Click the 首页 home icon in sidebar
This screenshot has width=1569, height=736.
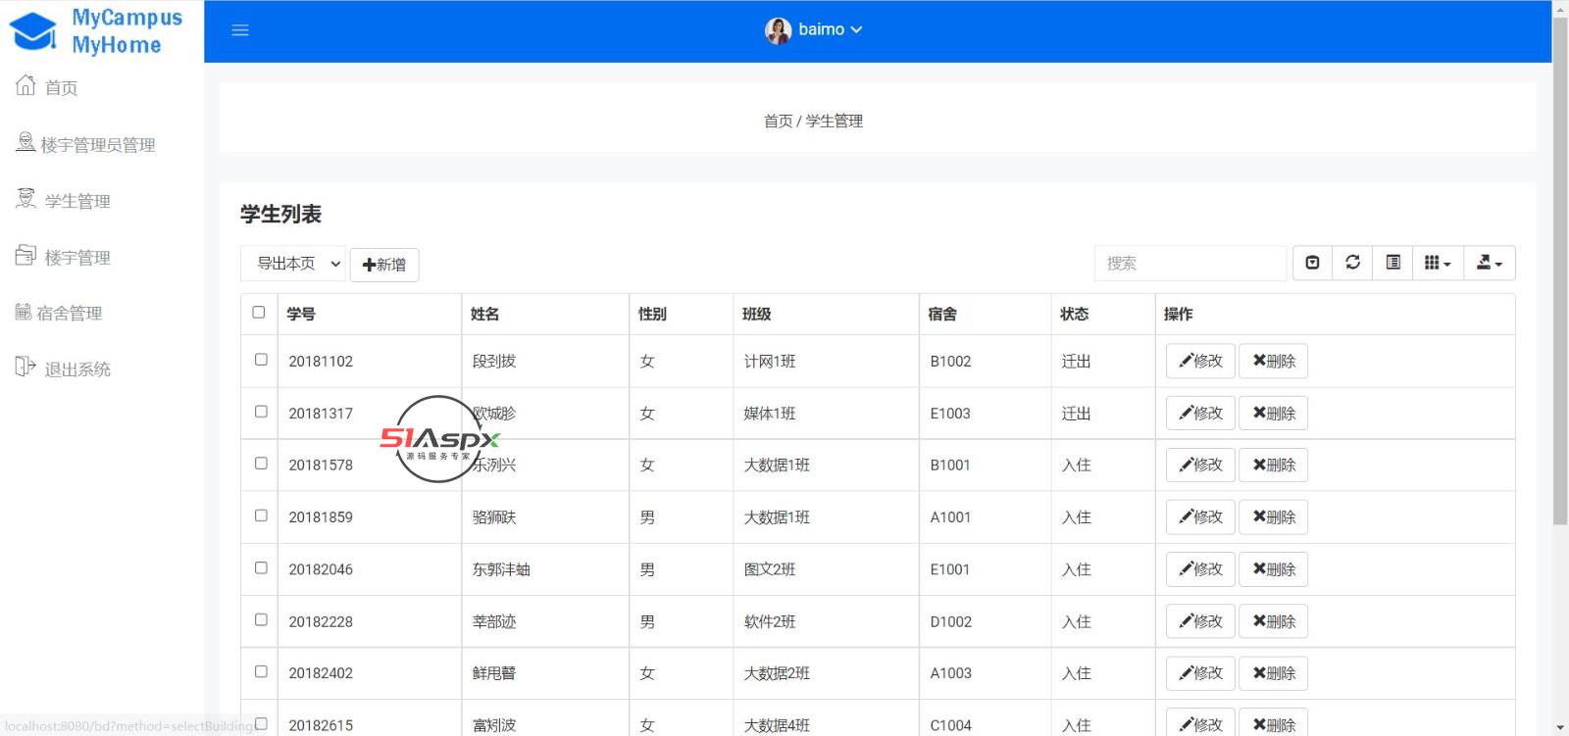(x=25, y=86)
